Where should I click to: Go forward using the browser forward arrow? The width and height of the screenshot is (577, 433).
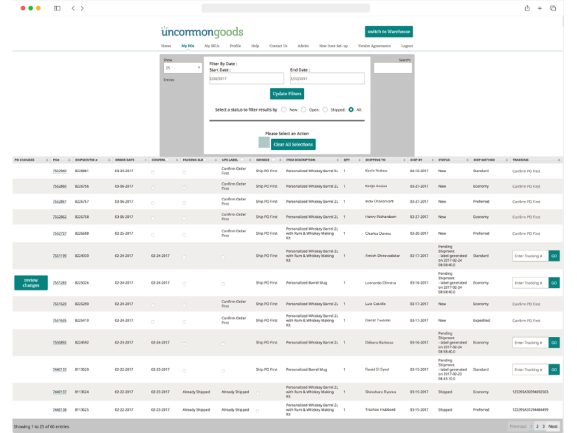tap(82, 8)
